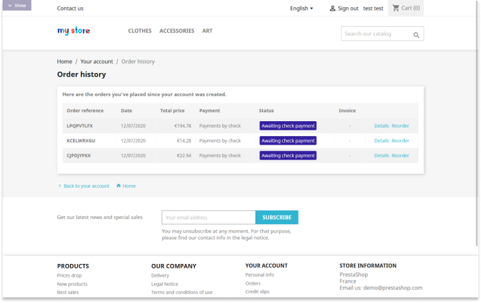The height and width of the screenshot is (303, 481).
Task: Open the Accessories menu
Action: pyautogui.click(x=177, y=31)
